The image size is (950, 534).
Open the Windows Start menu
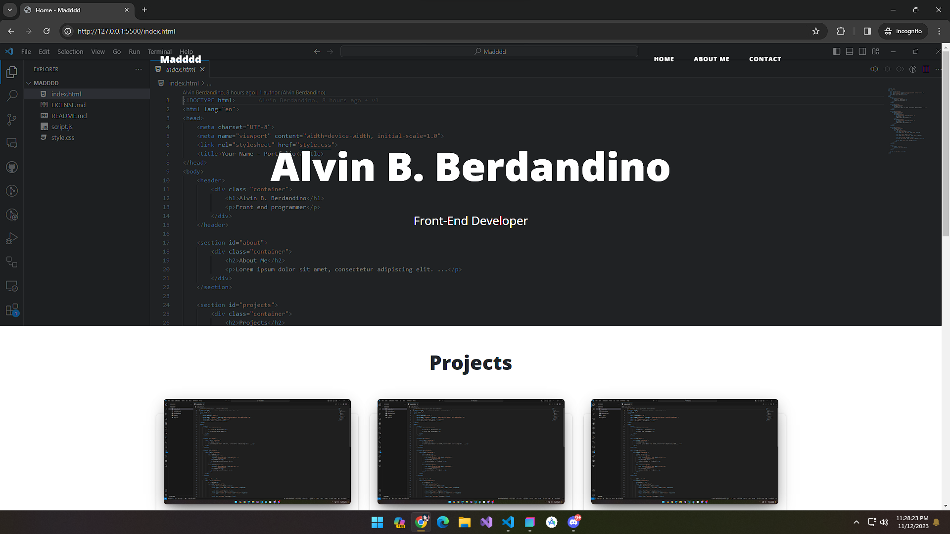pos(377,522)
